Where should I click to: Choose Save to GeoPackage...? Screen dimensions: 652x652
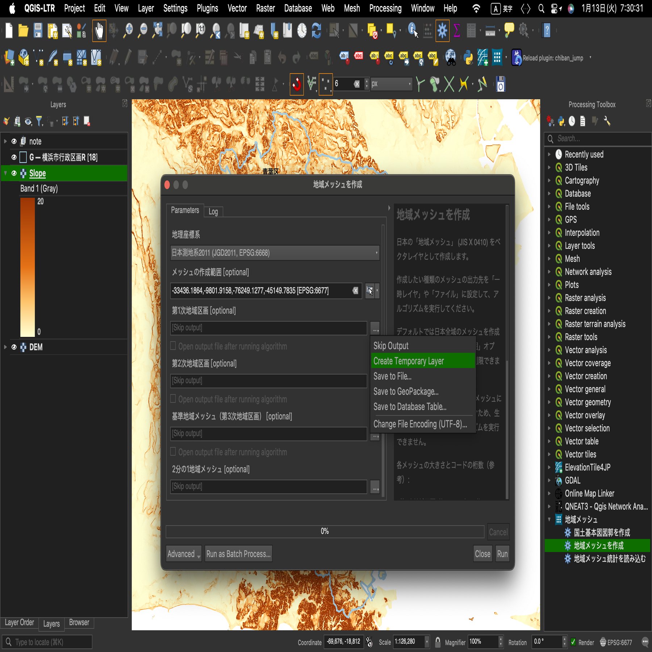[x=423, y=392]
